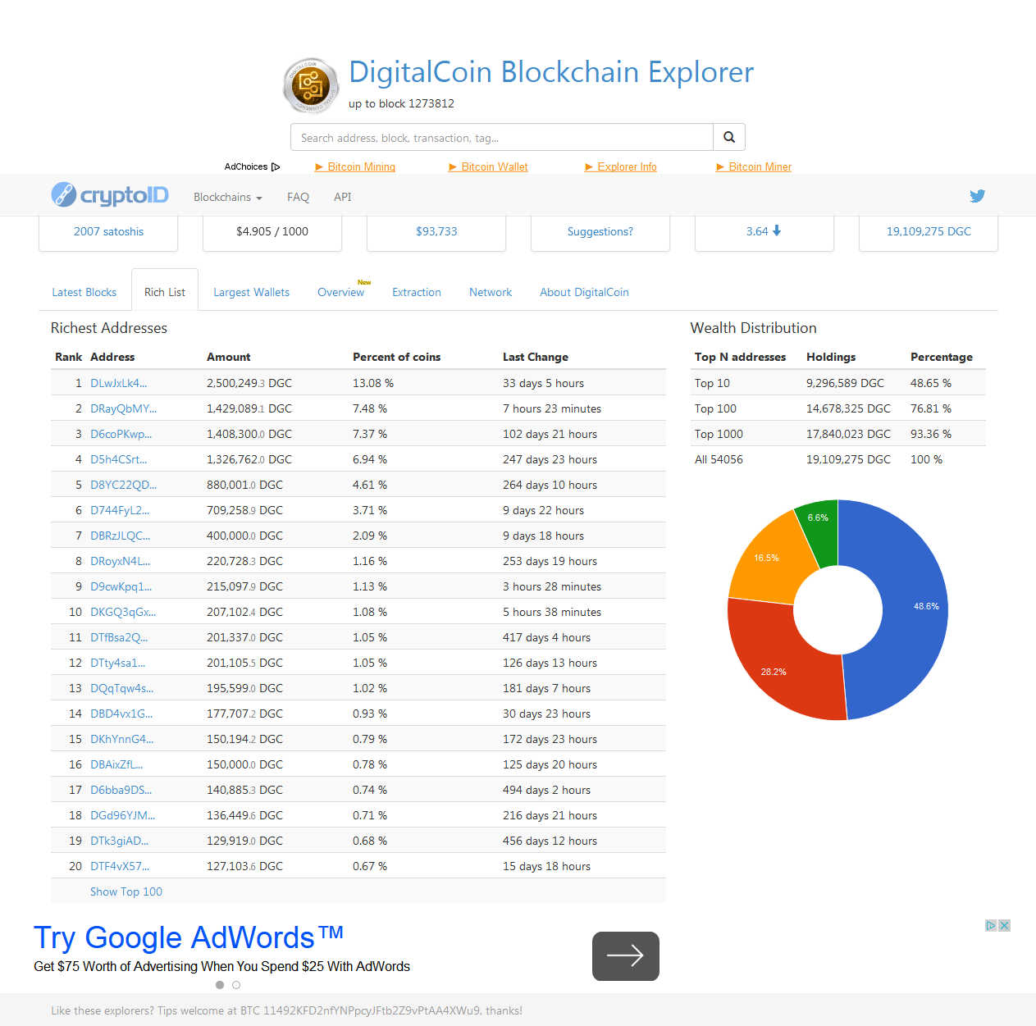Open address D6bba9DS...
The height and width of the screenshot is (1026, 1036).
(x=121, y=790)
